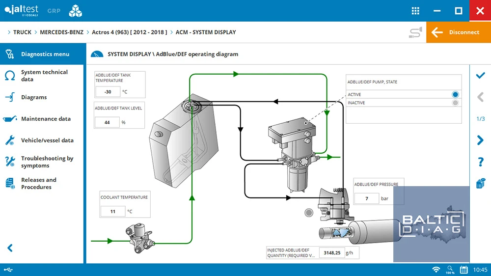The width and height of the screenshot is (491, 276).
Task: Click the calendar icon in status bar
Action: pyautogui.click(x=464, y=270)
